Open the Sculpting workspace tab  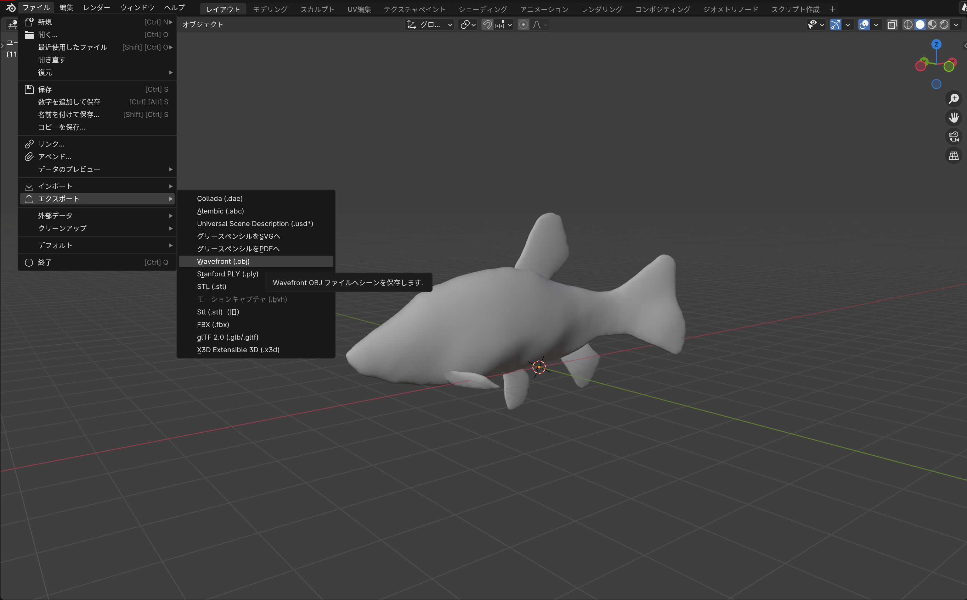(x=317, y=9)
